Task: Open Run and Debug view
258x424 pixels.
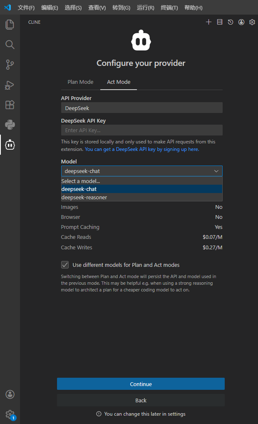Action: 10,85
